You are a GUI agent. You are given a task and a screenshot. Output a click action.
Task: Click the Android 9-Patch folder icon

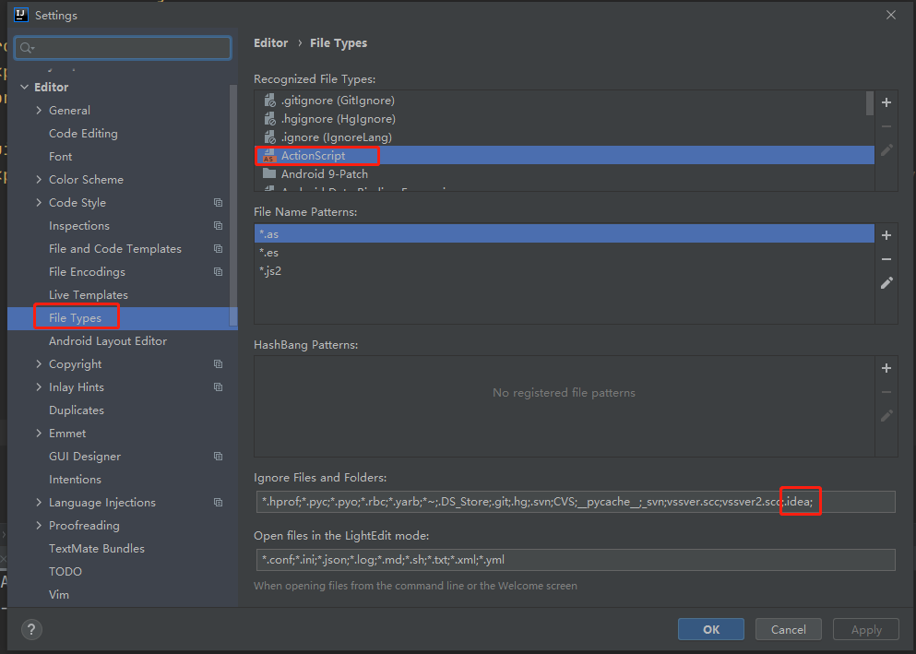pyautogui.click(x=269, y=173)
